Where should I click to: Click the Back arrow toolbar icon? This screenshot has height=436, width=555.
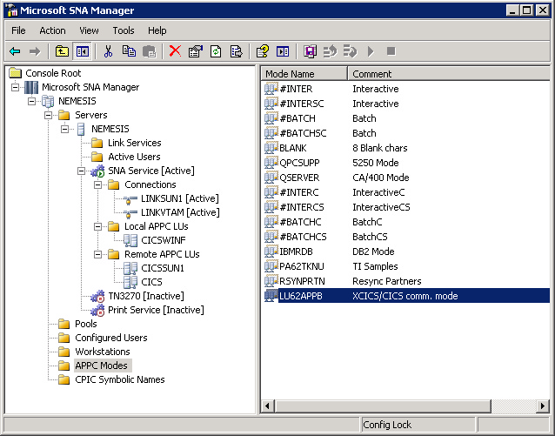[15, 51]
